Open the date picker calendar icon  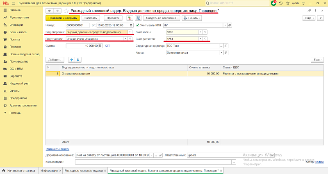click(131, 25)
